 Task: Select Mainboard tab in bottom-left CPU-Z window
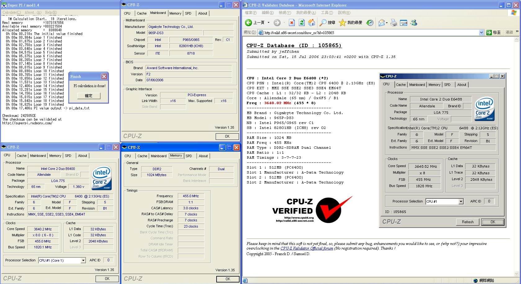coord(38,156)
